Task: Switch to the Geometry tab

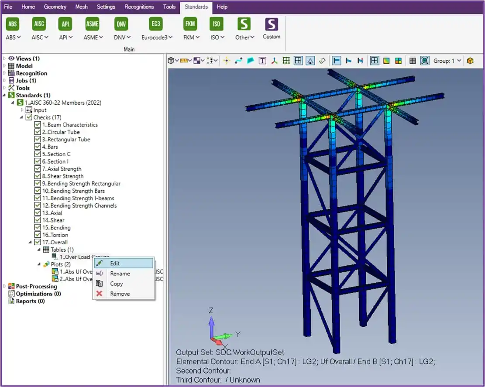Action: coord(55,7)
